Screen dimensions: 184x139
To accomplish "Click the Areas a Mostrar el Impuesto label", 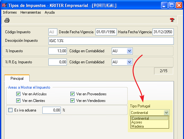I will 29,87.
